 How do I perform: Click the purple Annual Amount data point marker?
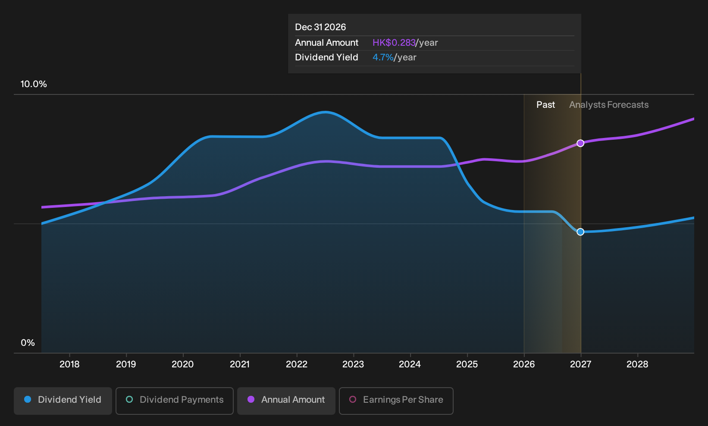coord(580,143)
